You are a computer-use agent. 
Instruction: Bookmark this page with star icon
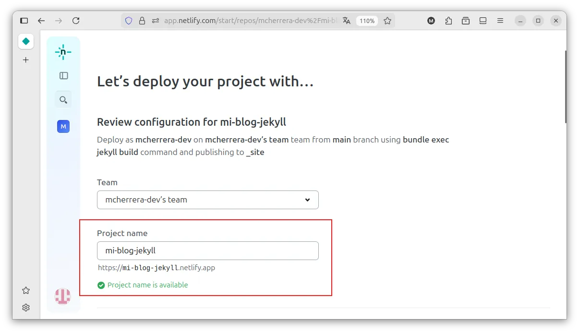pyautogui.click(x=387, y=21)
